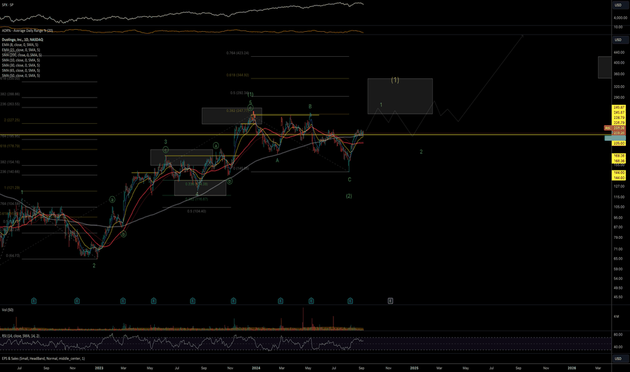Select the ADR% Average Daily Range legend

pyautogui.click(x=27, y=30)
